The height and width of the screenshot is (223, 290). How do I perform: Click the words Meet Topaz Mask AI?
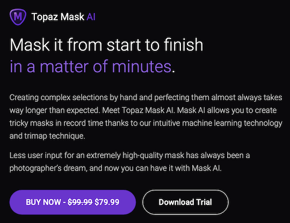tap(139, 110)
